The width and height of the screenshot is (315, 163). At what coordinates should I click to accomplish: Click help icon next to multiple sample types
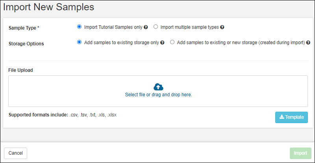222,27
